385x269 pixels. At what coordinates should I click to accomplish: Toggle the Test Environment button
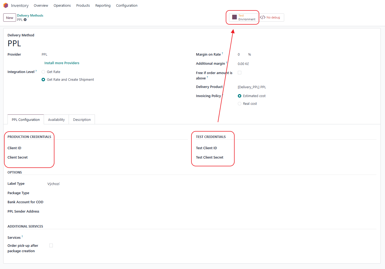(244, 17)
